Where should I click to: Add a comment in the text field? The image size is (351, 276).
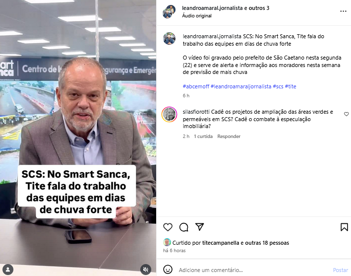[253, 270]
